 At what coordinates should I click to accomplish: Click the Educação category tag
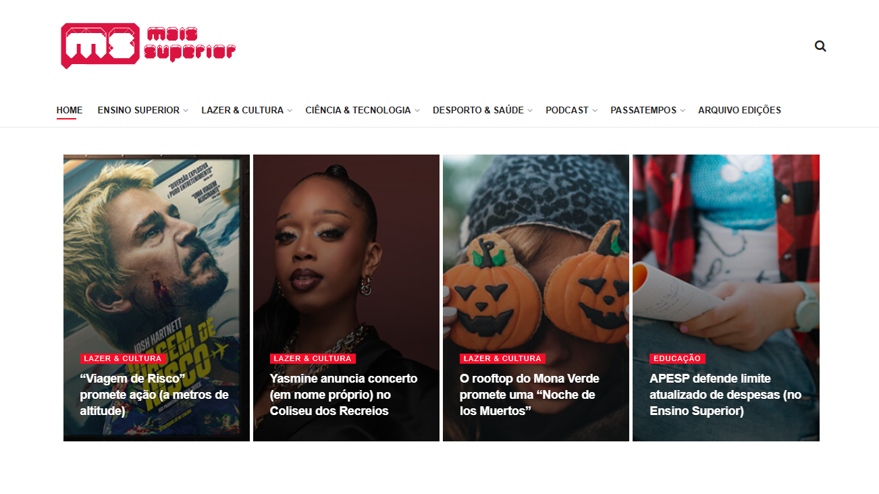pos(677,358)
